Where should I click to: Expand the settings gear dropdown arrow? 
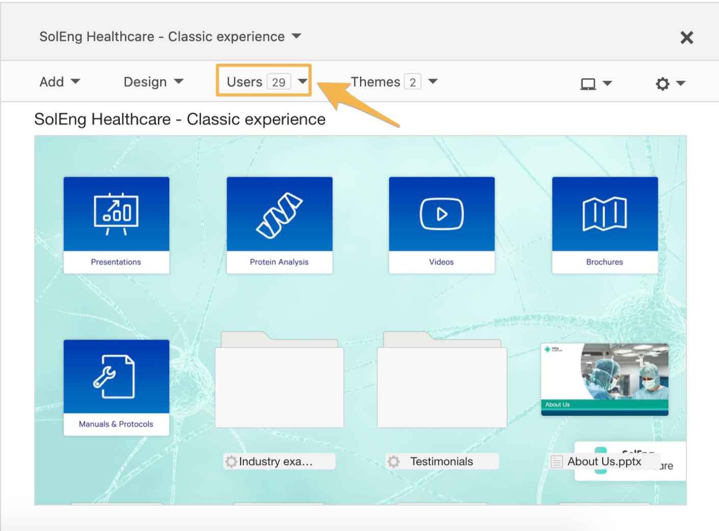click(681, 83)
